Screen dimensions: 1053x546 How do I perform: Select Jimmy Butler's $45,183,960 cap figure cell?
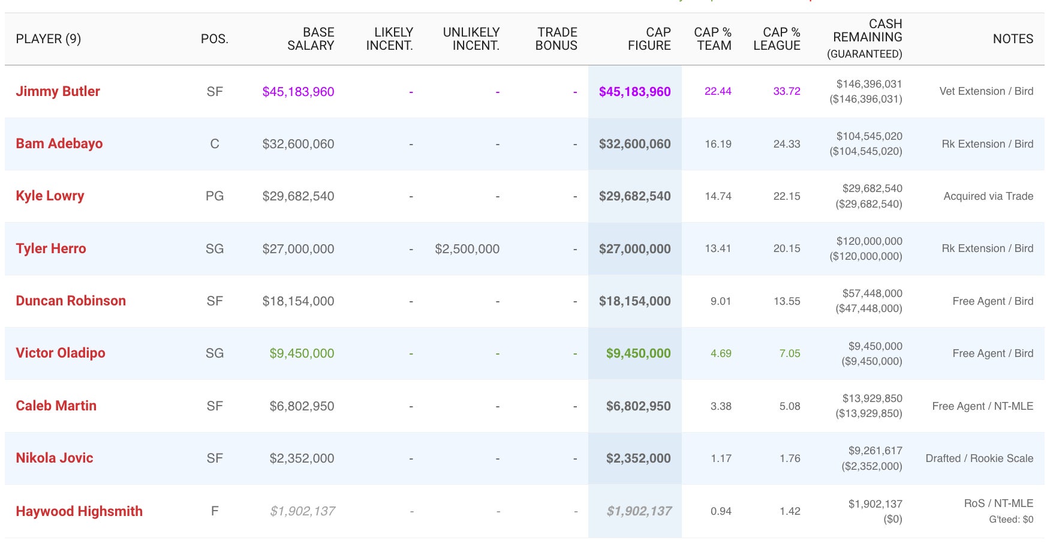click(634, 92)
